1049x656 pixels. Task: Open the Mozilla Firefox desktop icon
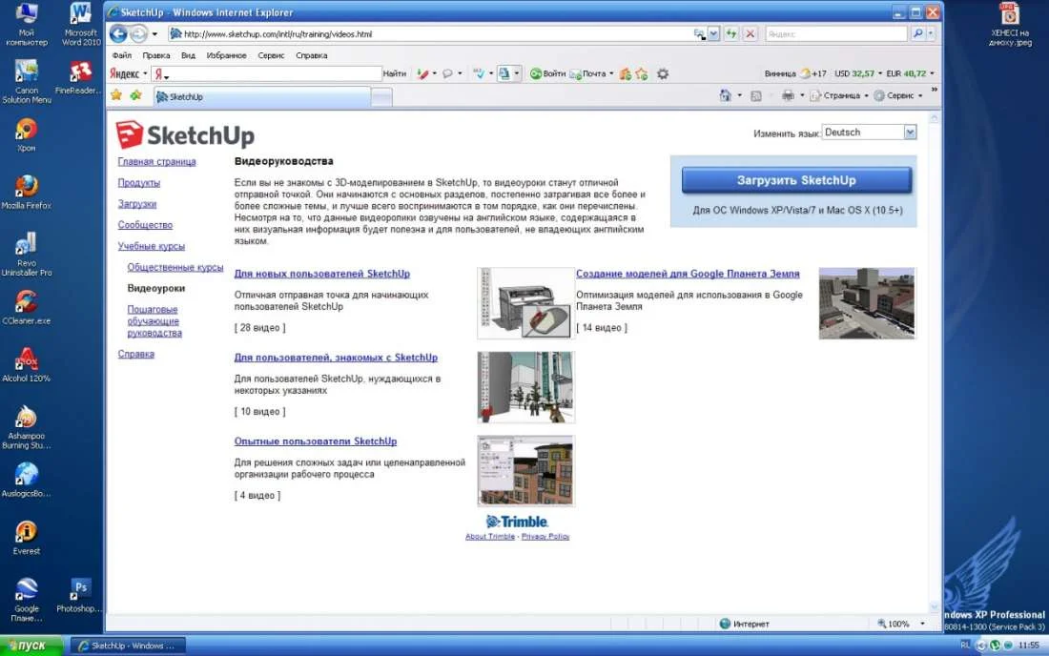[x=27, y=192]
